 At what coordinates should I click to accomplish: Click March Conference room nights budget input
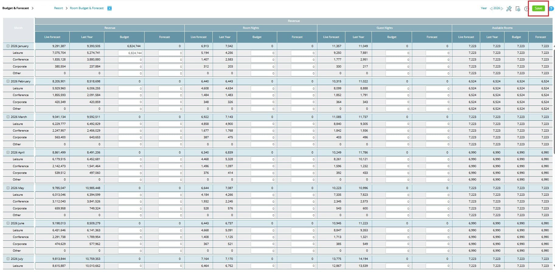pyautogui.click(x=263, y=131)
